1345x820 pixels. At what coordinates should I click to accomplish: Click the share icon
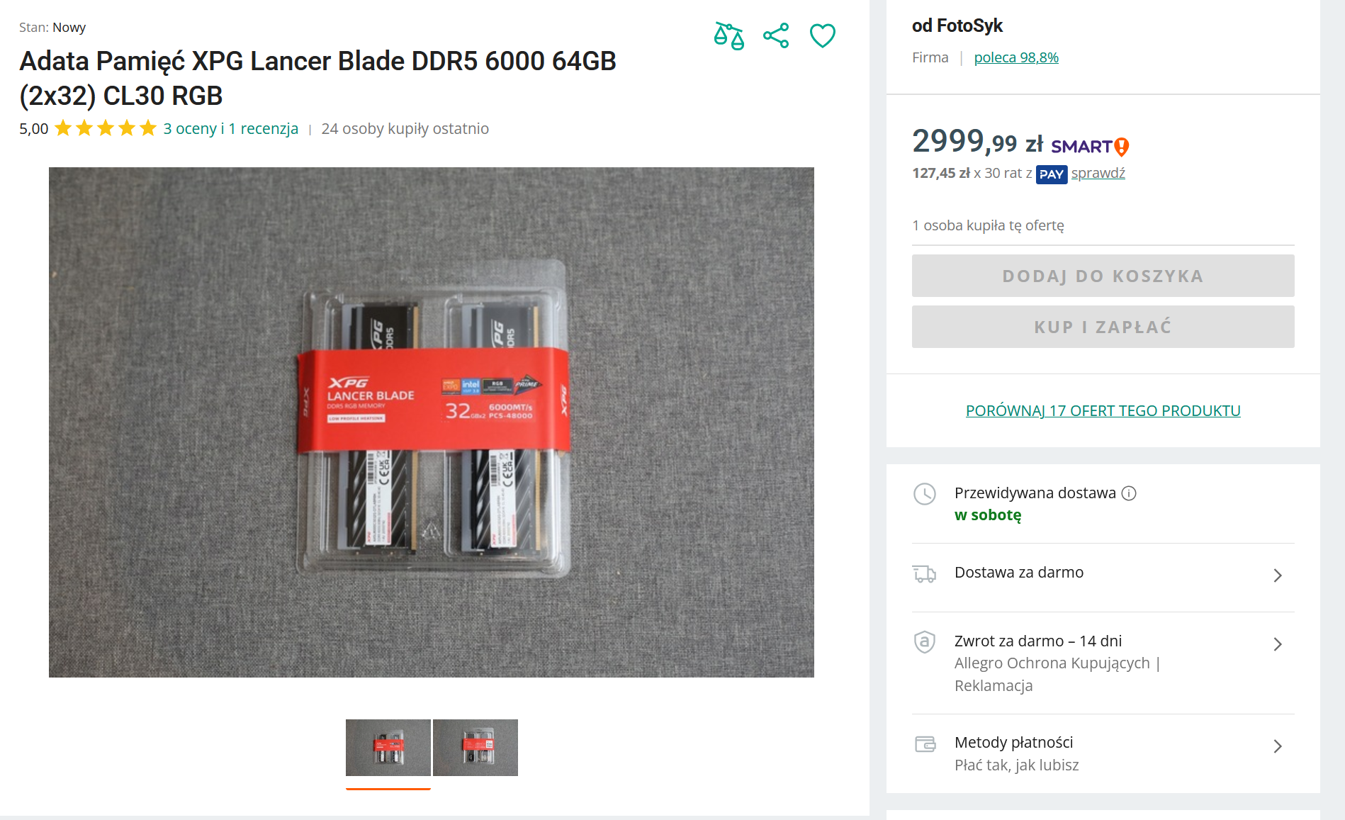pos(776,35)
